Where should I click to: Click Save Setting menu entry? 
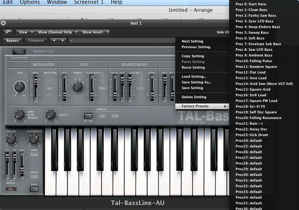tap(193, 88)
